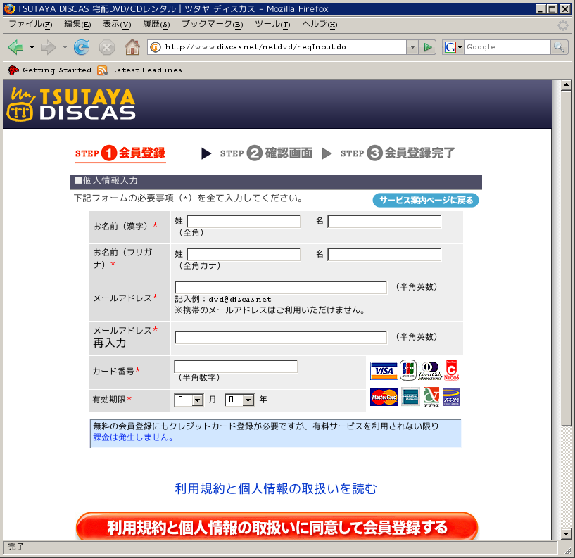Screen dimensions: 575x558
Task: Click the Firefox activity throbber icon
Action: 562,25
